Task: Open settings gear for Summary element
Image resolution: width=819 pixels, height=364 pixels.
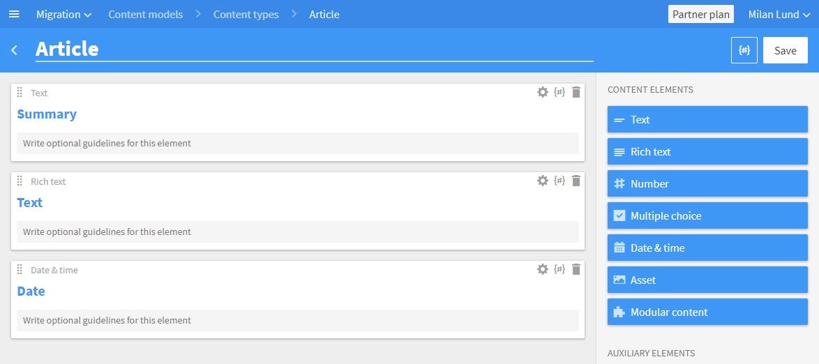Action: click(543, 93)
